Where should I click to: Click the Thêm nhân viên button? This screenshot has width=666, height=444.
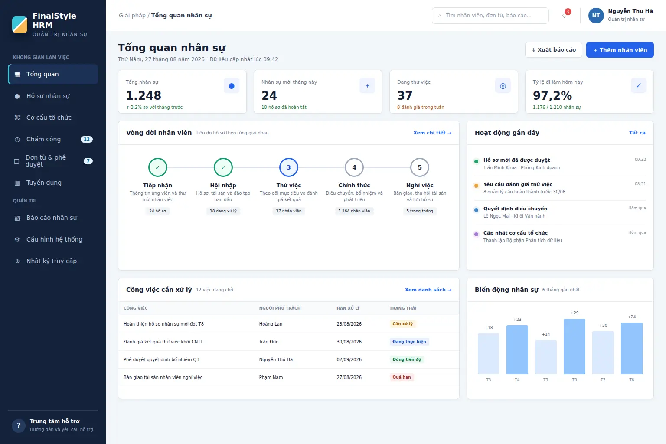[620, 50]
